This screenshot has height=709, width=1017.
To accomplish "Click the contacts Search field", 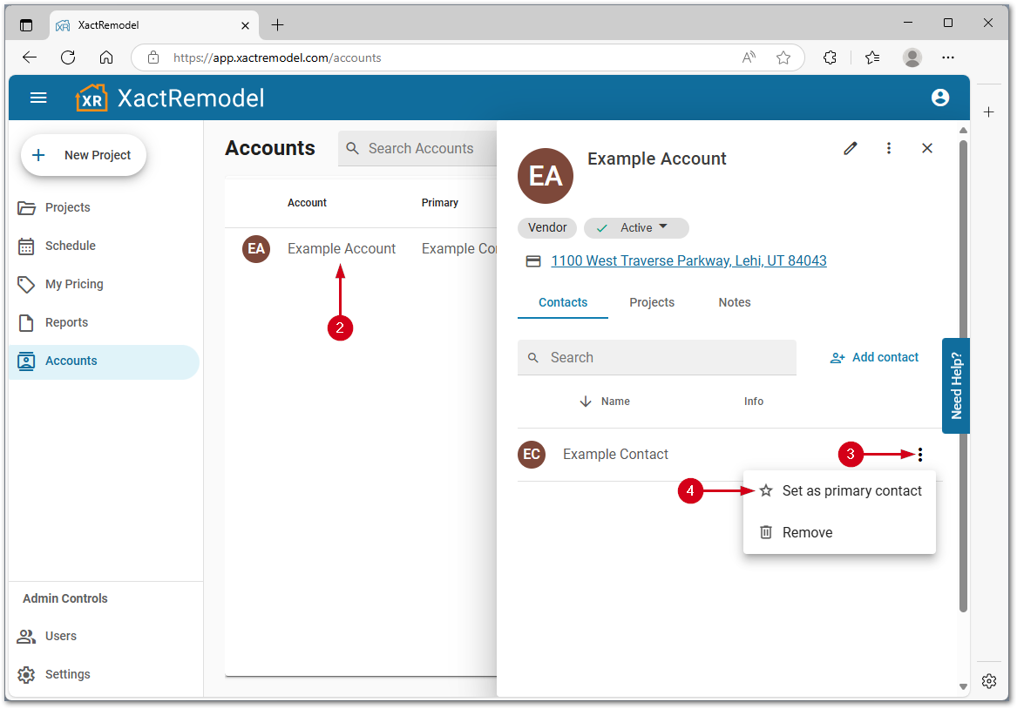I will tap(656, 358).
